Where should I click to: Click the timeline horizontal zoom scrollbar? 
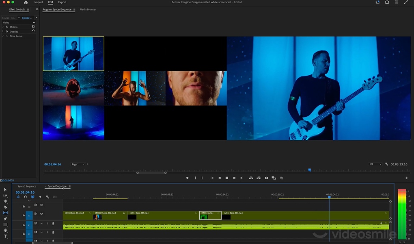tap(52, 243)
